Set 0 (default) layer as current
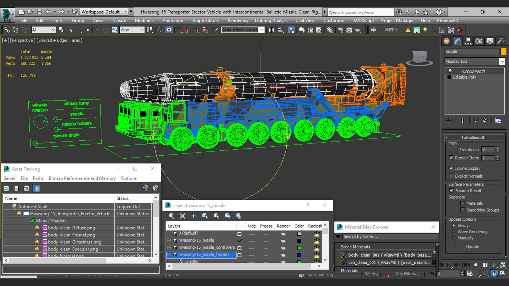The width and height of the screenshot is (509, 286). [239, 234]
